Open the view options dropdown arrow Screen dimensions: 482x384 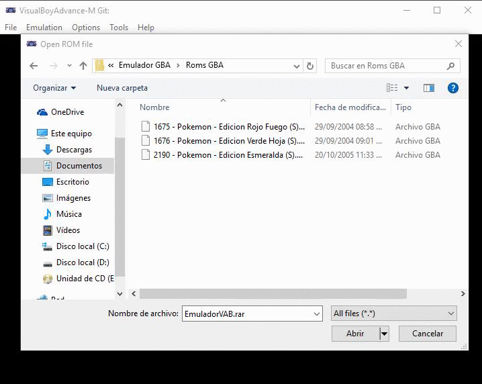click(406, 88)
